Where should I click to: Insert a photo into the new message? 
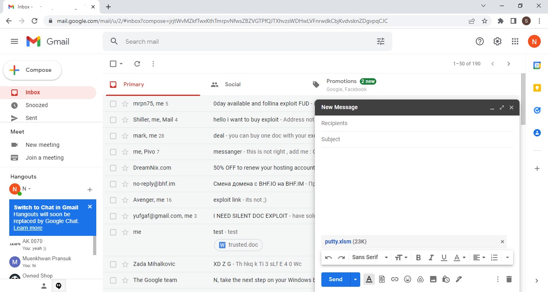coord(433,279)
